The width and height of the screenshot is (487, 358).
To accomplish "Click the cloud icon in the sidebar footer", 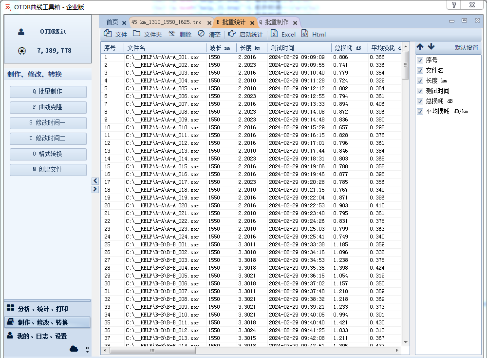I will click(x=74, y=348).
